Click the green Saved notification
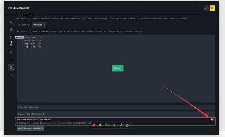The width and height of the screenshot is (225, 137). pyautogui.click(x=118, y=68)
